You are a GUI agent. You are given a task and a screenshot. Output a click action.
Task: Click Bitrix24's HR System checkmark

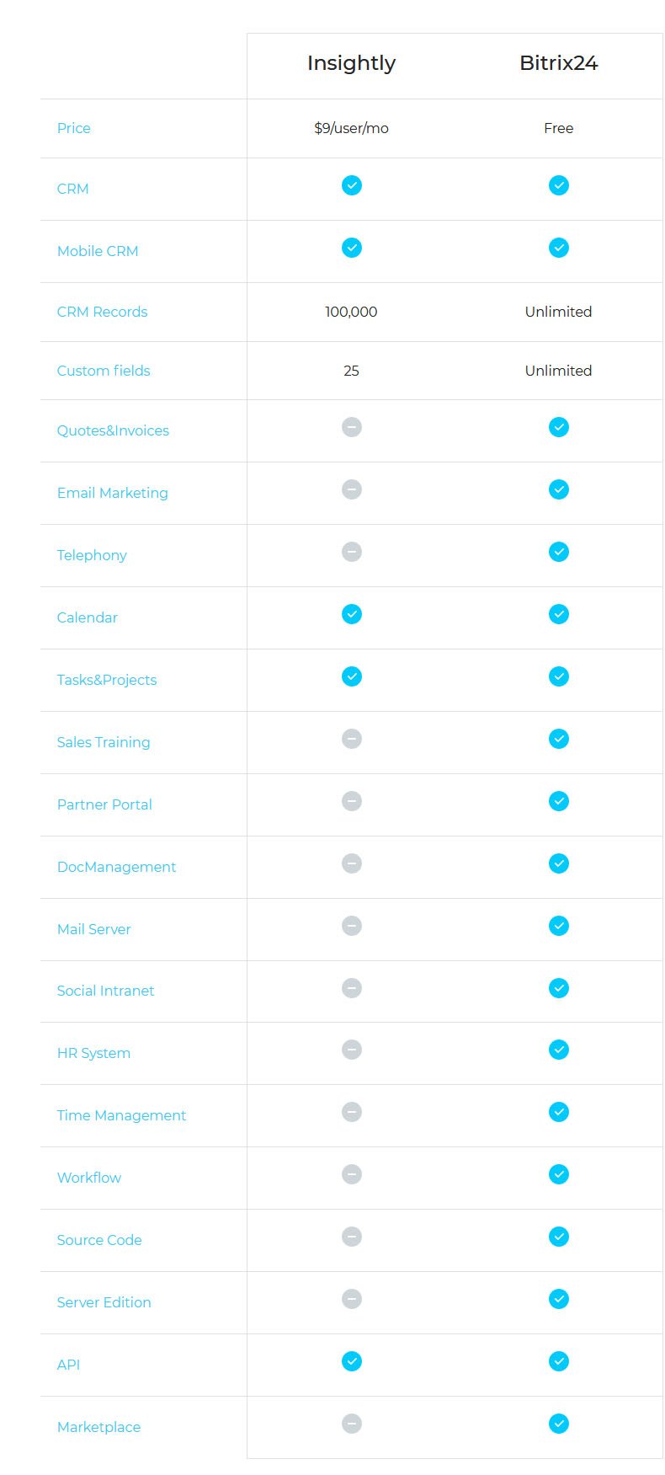pyautogui.click(x=559, y=1050)
